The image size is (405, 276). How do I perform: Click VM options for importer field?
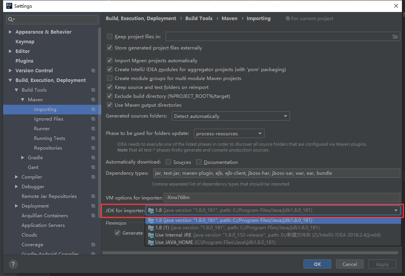[x=282, y=198]
